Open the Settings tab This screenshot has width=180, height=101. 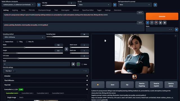point(108,10)
